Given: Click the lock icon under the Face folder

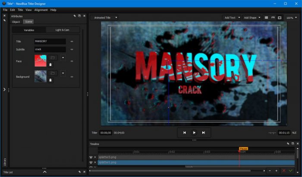Looking at the screenshot, I should tap(50, 65).
